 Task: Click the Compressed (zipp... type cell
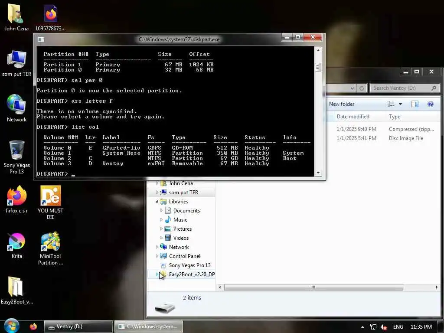[x=411, y=129]
